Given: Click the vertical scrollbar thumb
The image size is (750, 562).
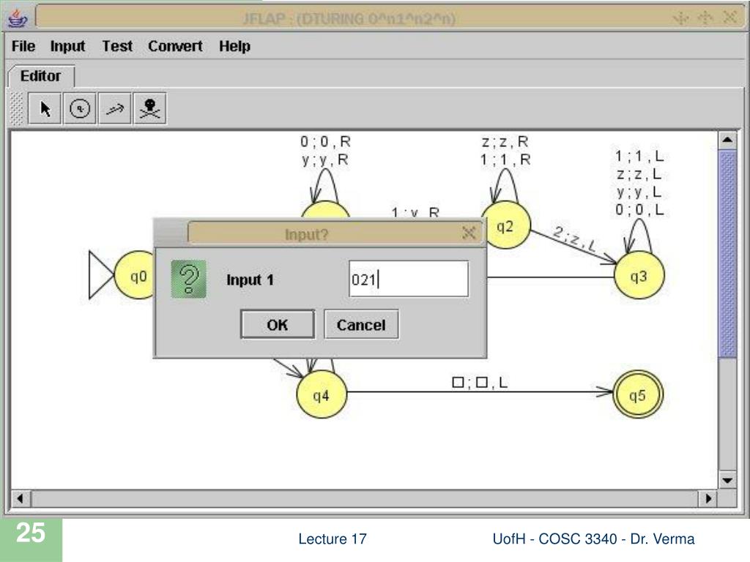Looking at the screenshot, I should 727,253.
